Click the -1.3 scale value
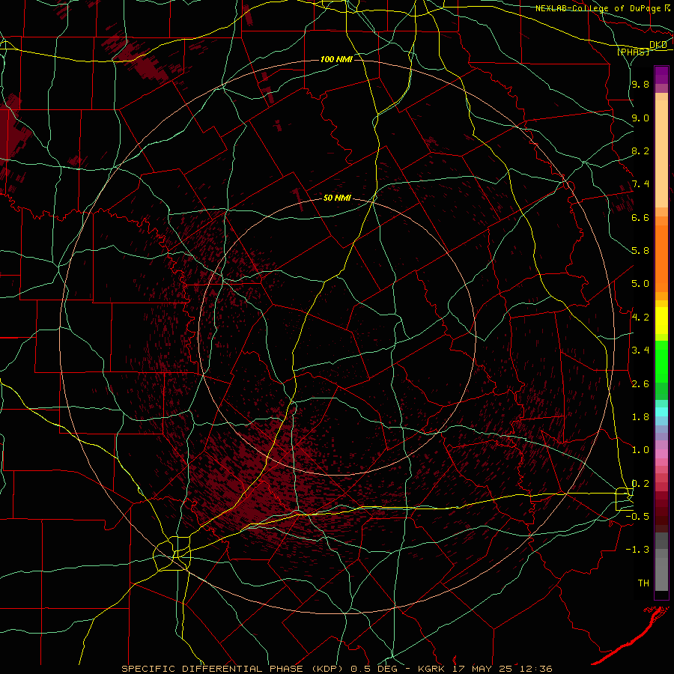The image size is (674, 674). 638,550
